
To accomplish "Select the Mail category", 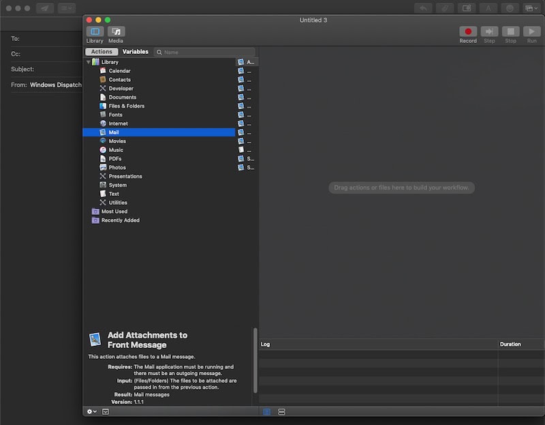I will 159,132.
